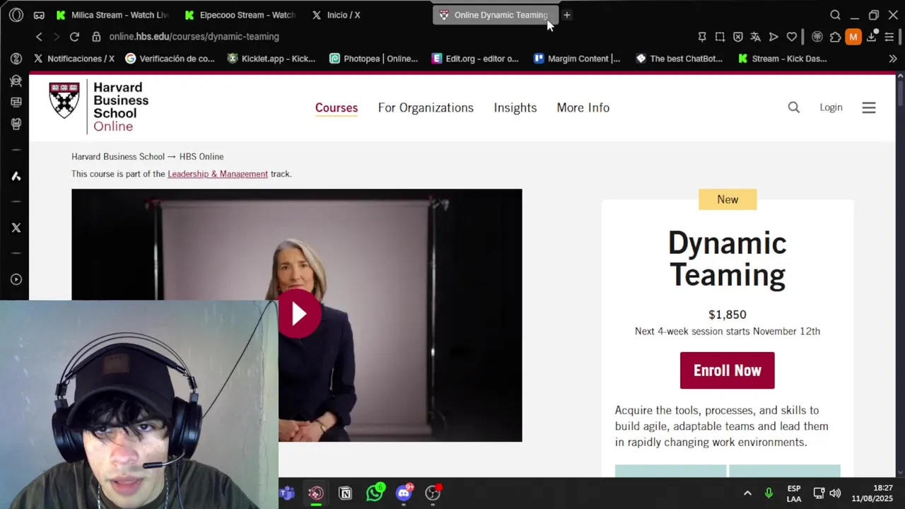Open the site search magnifier on the HBS page
This screenshot has height=509, width=905.
click(793, 107)
